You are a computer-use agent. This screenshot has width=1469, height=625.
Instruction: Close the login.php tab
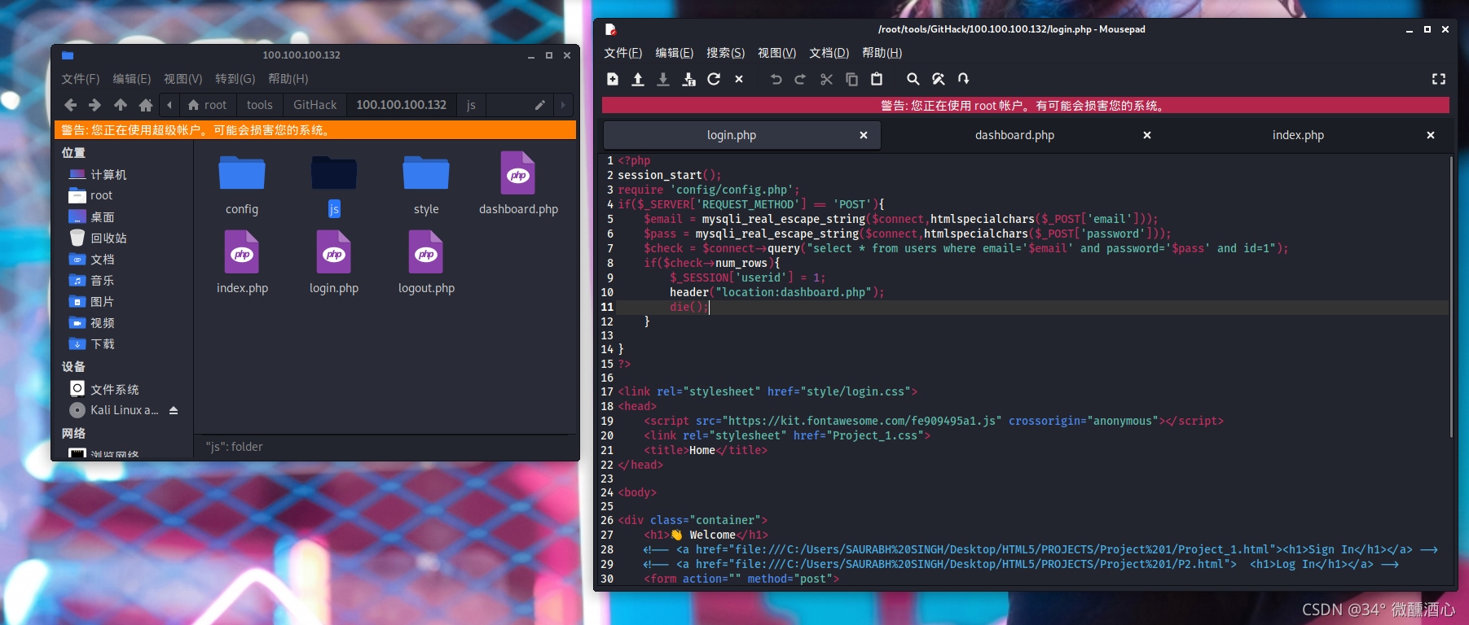click(864, 135)
